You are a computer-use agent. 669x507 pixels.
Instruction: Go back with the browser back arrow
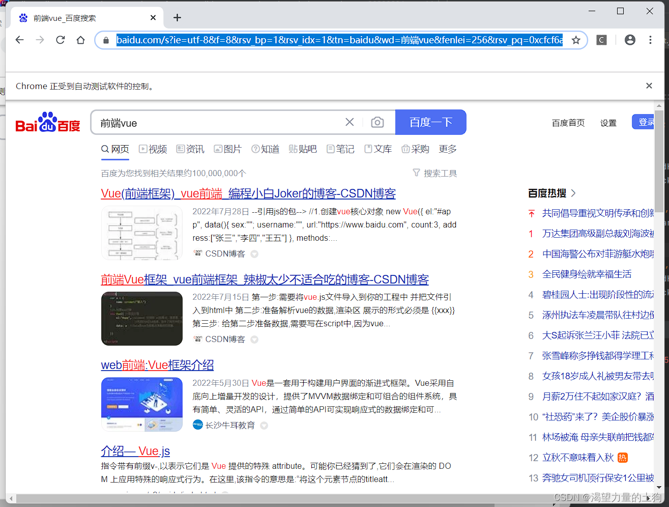tap(20, 40)
